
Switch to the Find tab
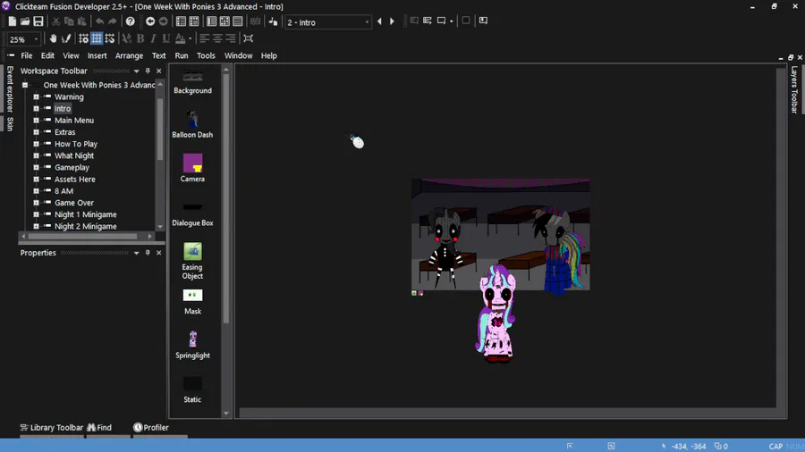point(99,427)
